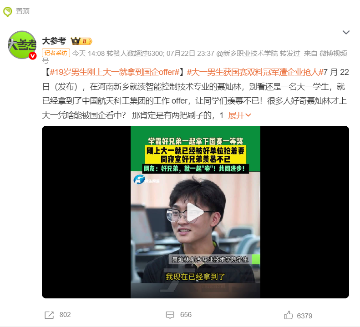Open the 大参考 profile avatar

(x=22, y=45)
